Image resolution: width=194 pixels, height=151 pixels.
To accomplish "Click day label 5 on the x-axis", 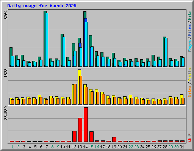I will tap(35, 147).
